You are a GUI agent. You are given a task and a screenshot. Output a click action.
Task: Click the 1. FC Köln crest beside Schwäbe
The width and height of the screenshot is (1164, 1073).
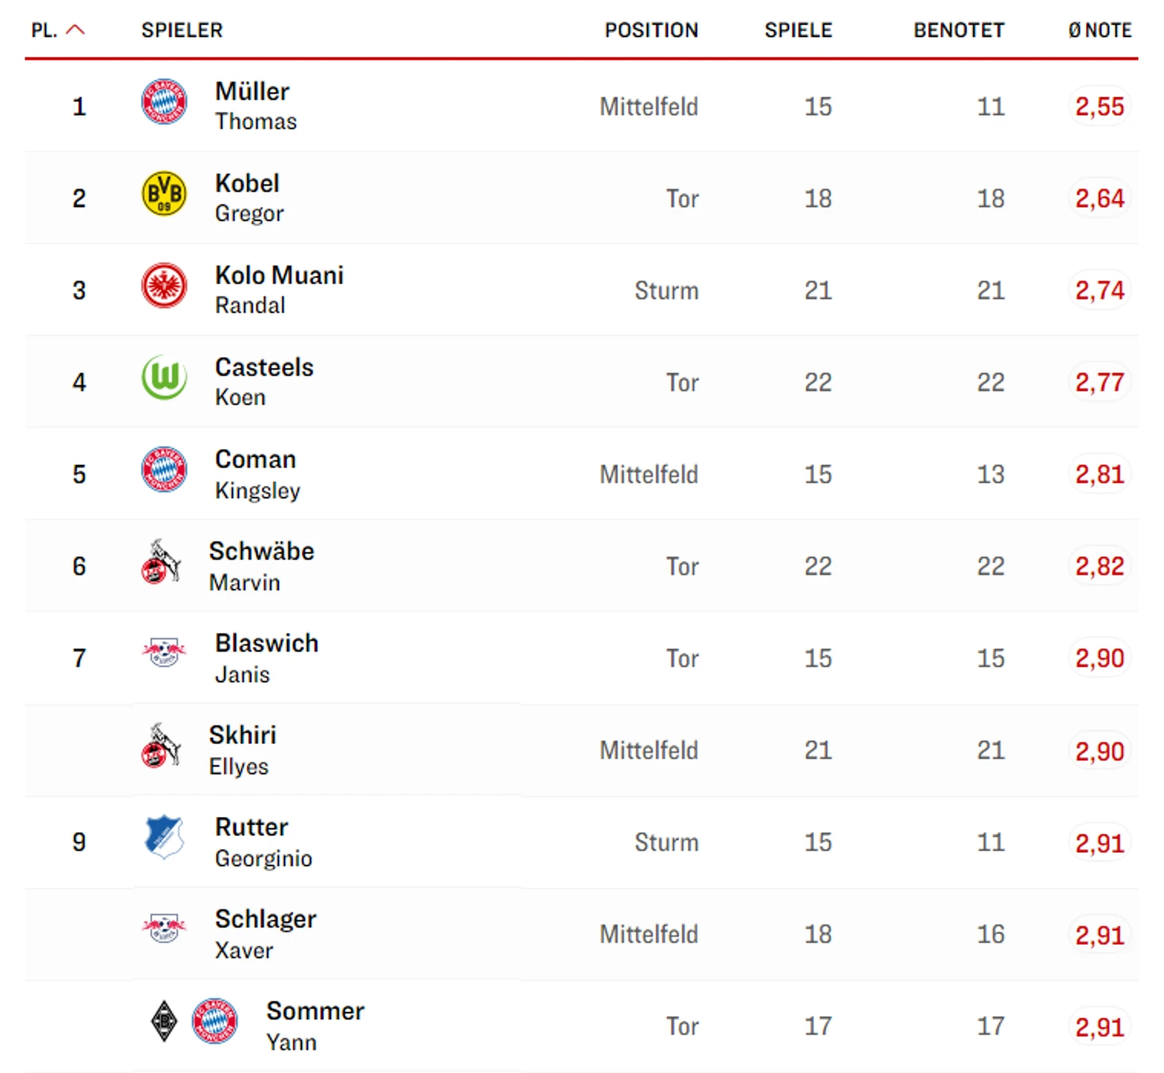tap(162, 562)
